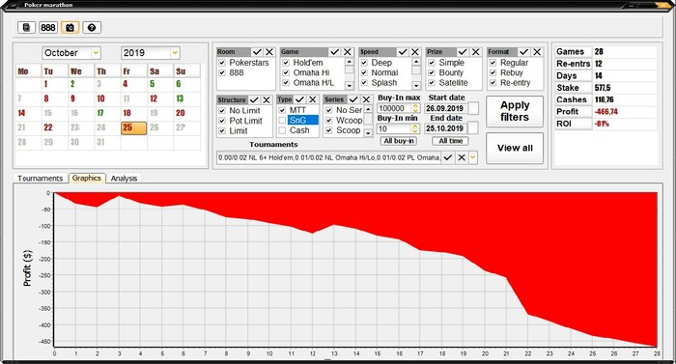Viewport: 676px width, 364px height.
Task: Click the View all button
Action: (515, 148)
